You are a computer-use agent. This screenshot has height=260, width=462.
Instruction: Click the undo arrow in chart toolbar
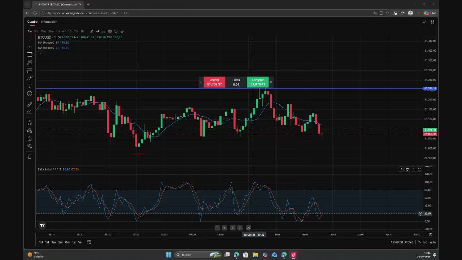[x=116, y=31]
